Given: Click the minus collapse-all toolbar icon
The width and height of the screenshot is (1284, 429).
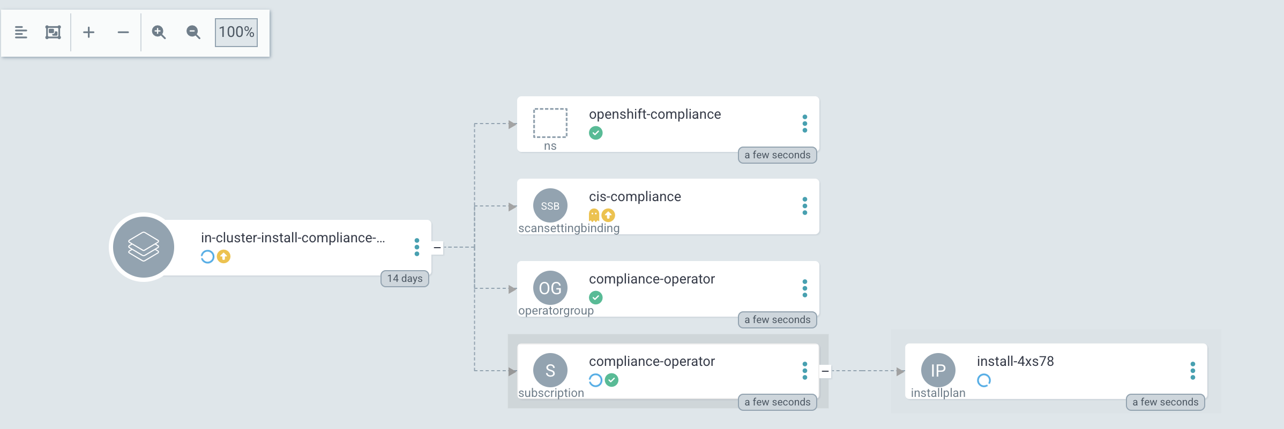Looking at the screenshot, I should 123,33.
